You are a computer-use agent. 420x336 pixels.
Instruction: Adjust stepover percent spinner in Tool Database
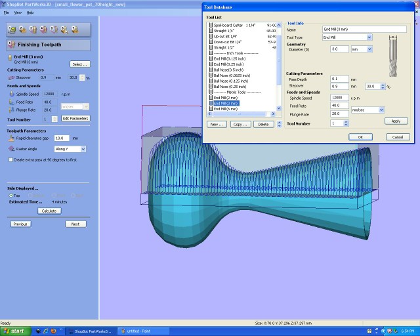(383, 87)
